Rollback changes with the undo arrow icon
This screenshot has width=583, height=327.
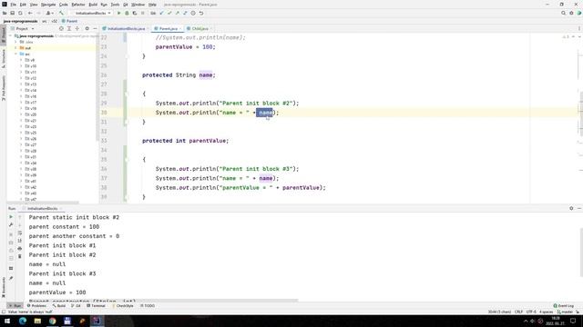click(x=201, y=13)
